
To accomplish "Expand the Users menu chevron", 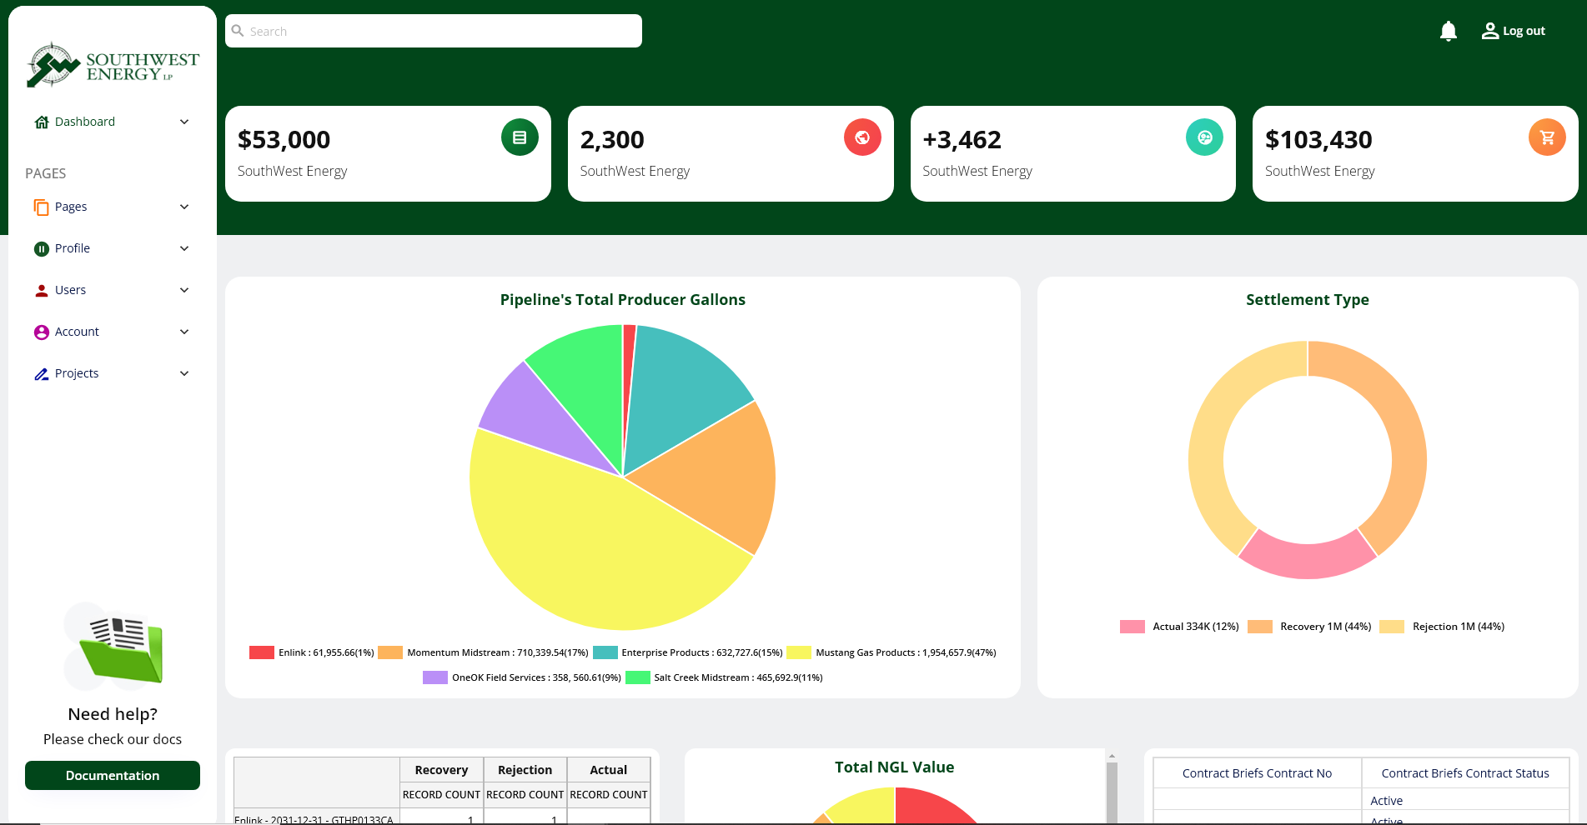I will 184,290.
